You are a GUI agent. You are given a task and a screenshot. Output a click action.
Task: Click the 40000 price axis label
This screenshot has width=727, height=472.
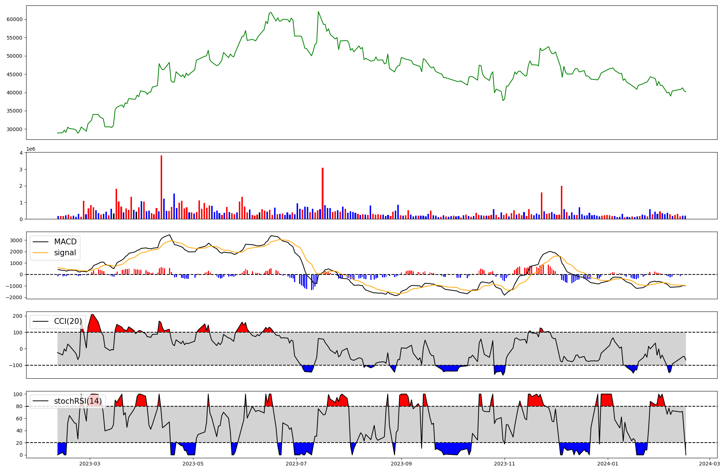[x=15, y=93]
